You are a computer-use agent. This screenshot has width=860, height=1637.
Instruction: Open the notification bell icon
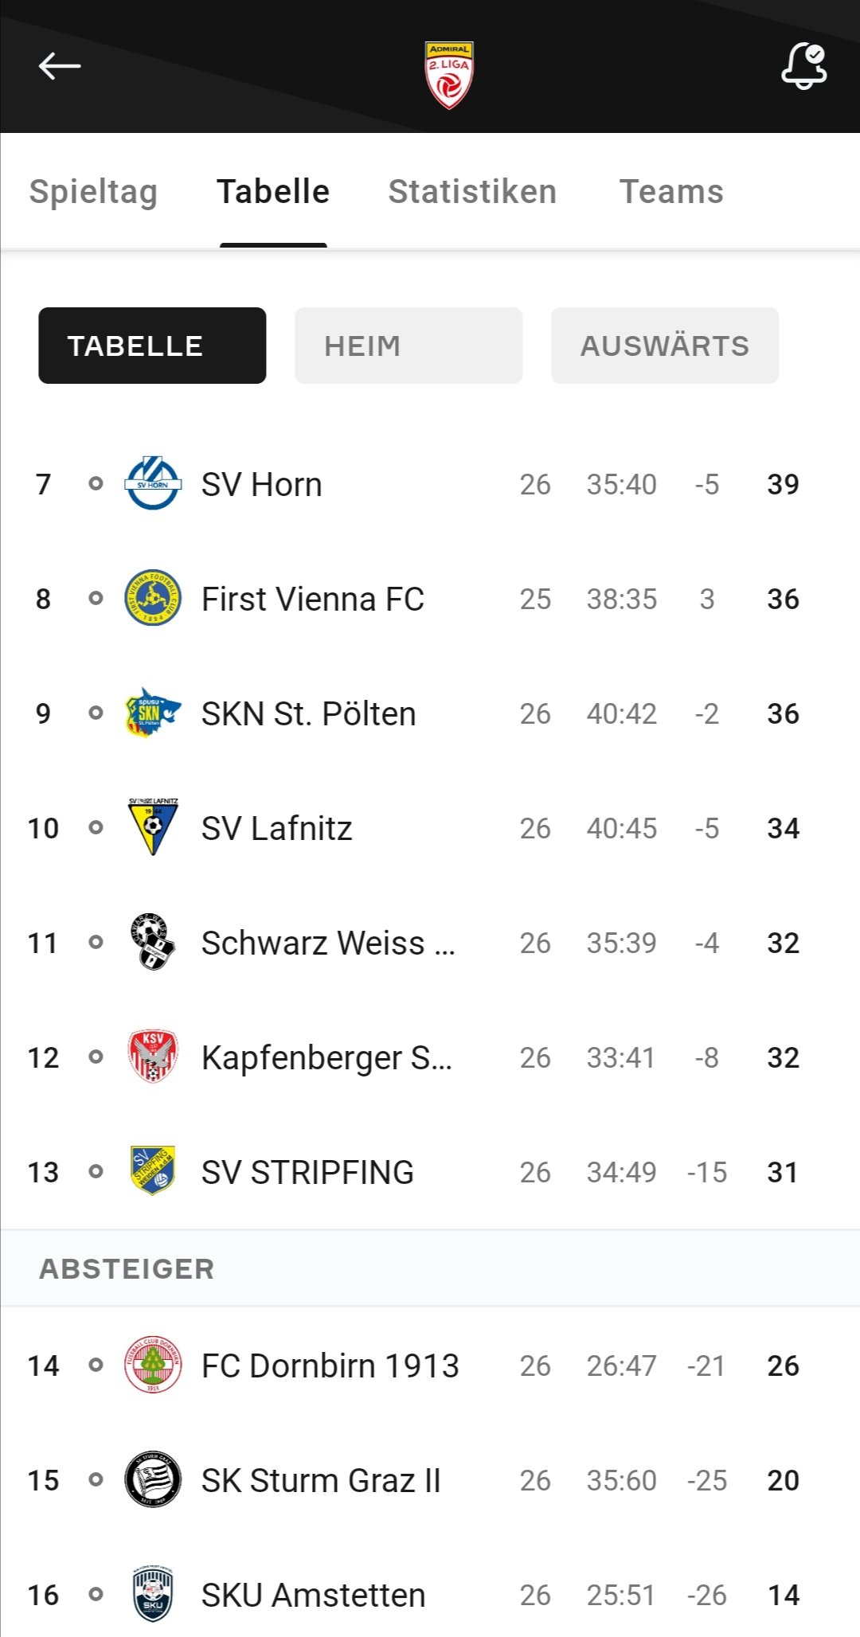(803, 66)
